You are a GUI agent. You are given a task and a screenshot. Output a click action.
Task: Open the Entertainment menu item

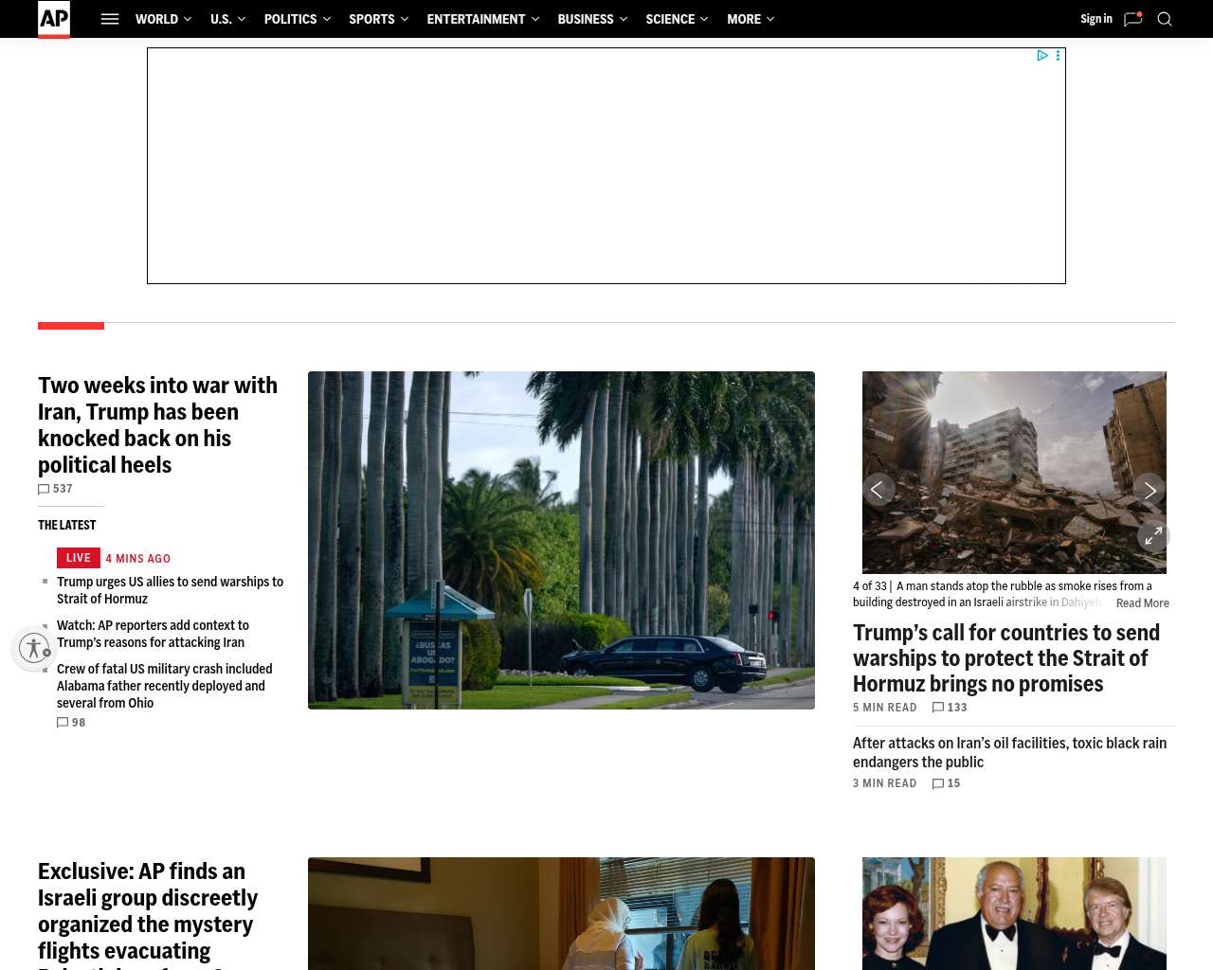point(476,19)
